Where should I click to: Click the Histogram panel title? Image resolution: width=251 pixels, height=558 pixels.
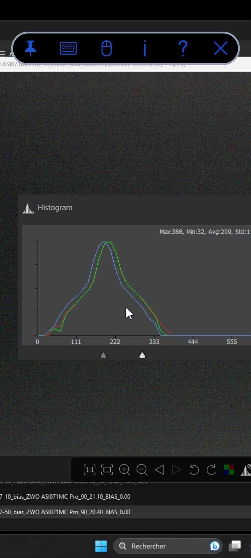coord(55,208)
